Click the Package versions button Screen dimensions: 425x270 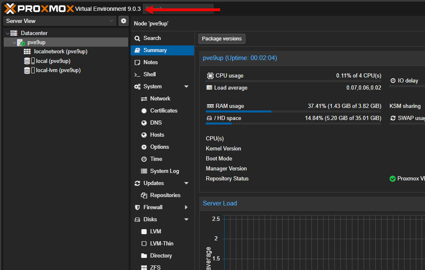pyautogui.click(x=222, y=38)
